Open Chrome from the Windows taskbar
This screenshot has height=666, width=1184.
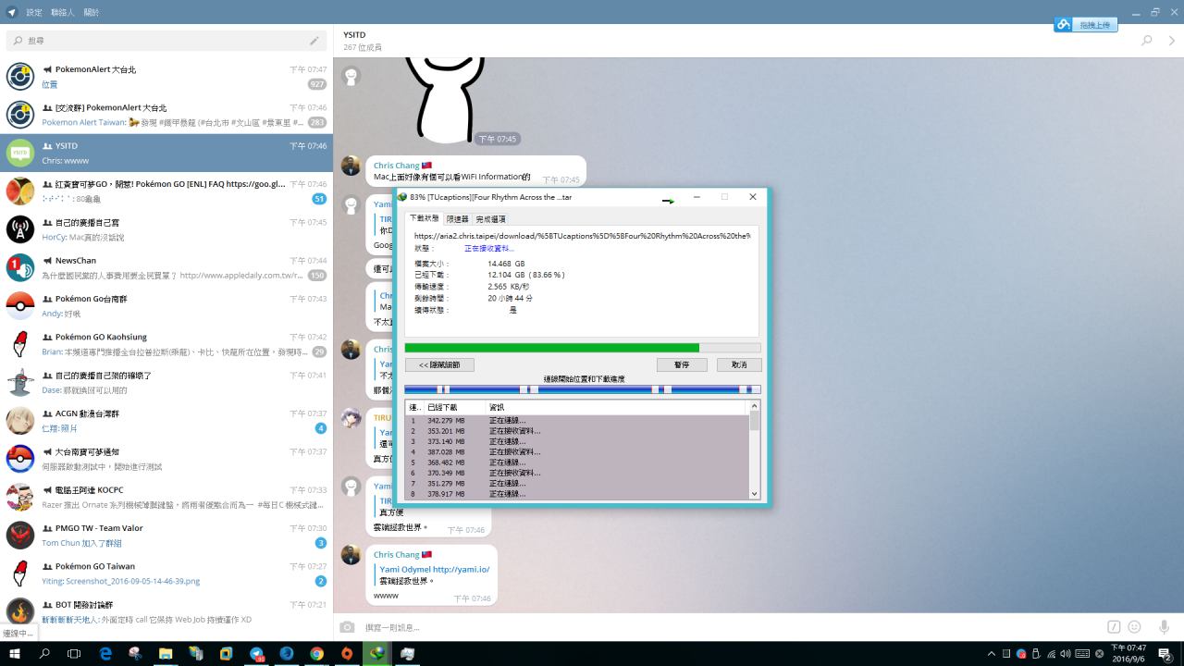(316, 653)
